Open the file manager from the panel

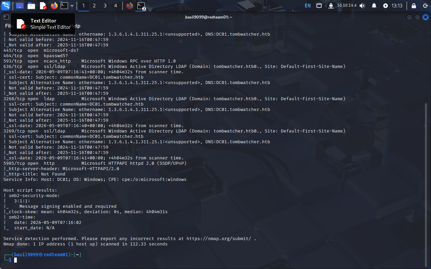coord(31,6)
